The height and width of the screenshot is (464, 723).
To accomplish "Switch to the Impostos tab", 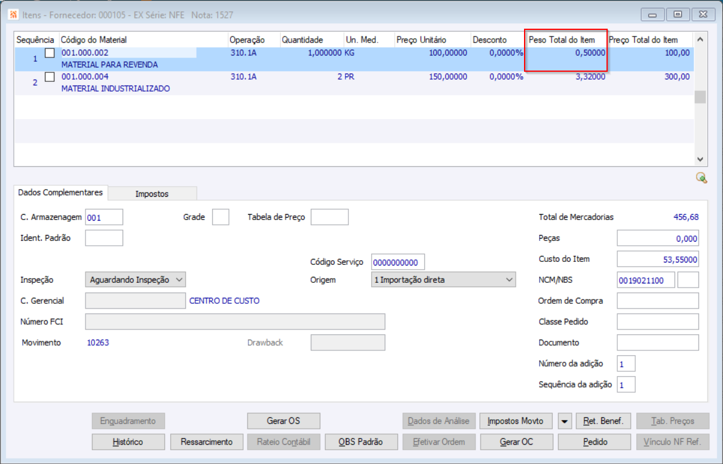I will (x=152, y=194).
